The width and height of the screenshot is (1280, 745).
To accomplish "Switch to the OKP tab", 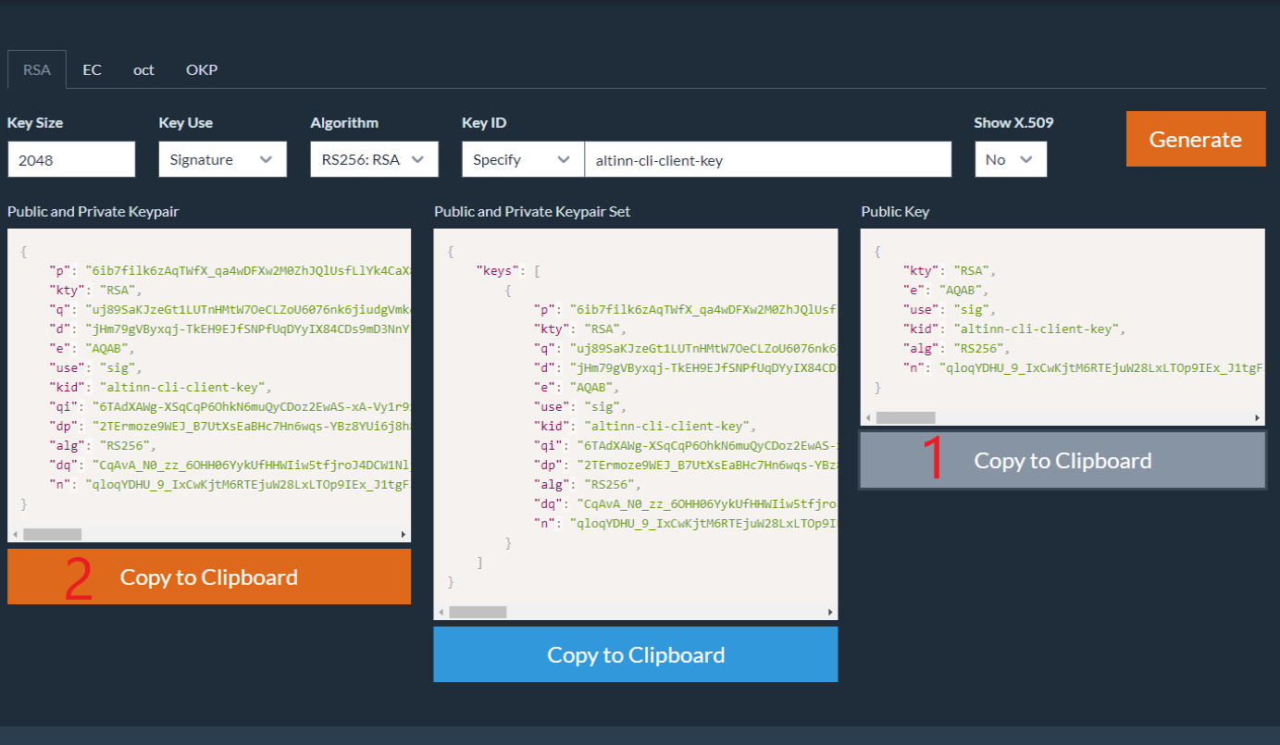I will (x=202, y=69).
